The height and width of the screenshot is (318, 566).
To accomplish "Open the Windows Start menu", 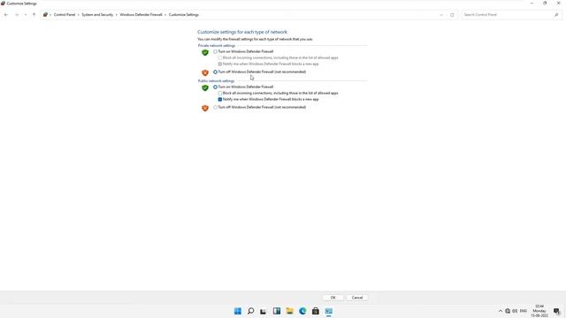I will [x=238, y=311].
